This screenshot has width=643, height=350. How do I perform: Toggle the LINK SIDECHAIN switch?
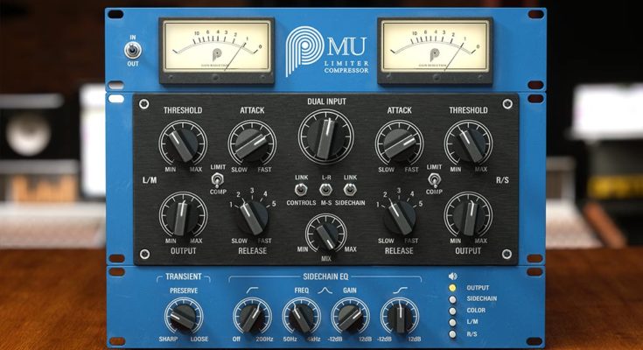[350, 189]
